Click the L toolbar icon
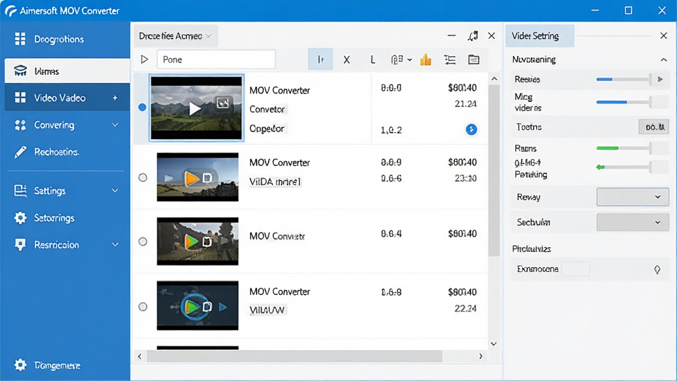Viewport: 677px width, 381px height. tap(373, 60)
